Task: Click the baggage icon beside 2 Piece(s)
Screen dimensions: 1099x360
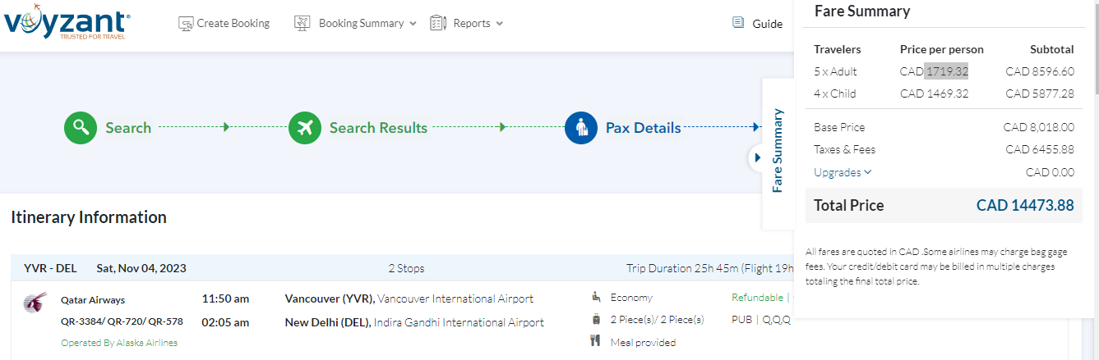Action: pyautogui.click(x=596, y=320)
